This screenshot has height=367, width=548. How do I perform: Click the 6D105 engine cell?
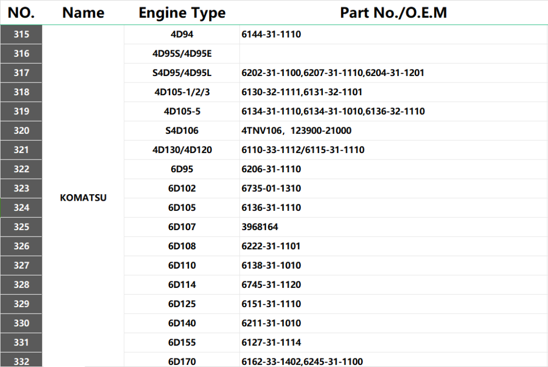[182, 208]
